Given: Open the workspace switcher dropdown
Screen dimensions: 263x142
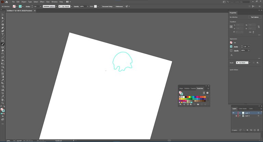Looking at the screenshot, I should pos(68,2).
